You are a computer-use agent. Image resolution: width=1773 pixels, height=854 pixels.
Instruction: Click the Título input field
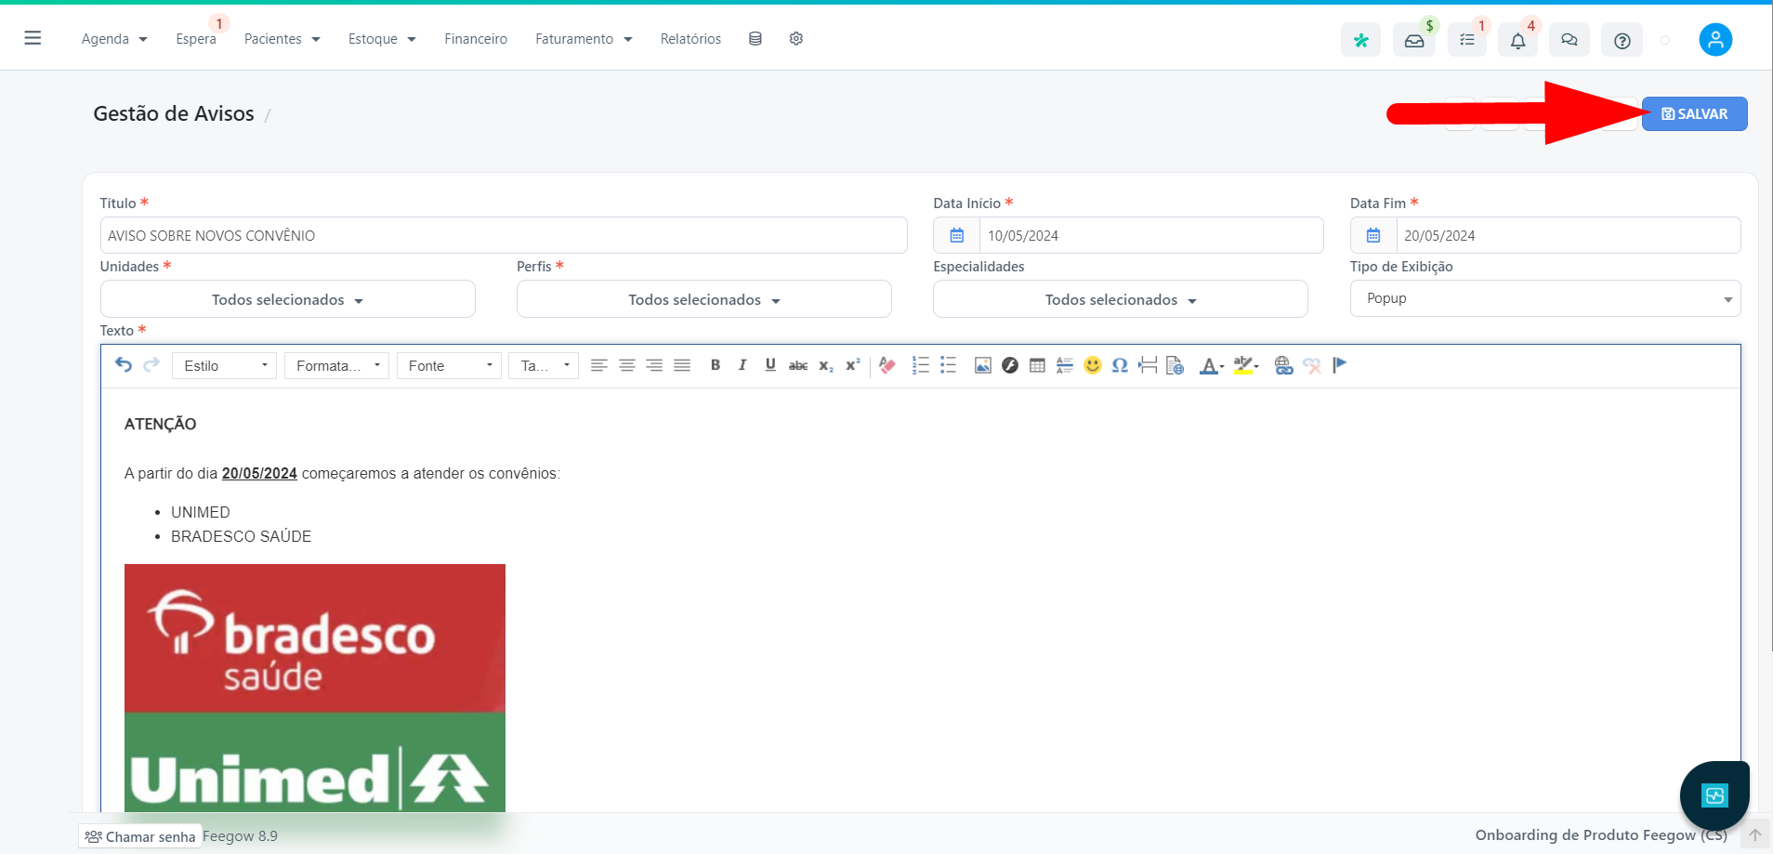click(504, 235)
